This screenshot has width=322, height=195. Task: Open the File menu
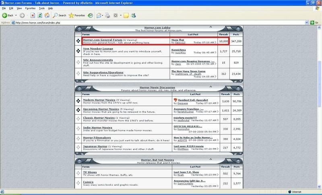click(4, 8)
